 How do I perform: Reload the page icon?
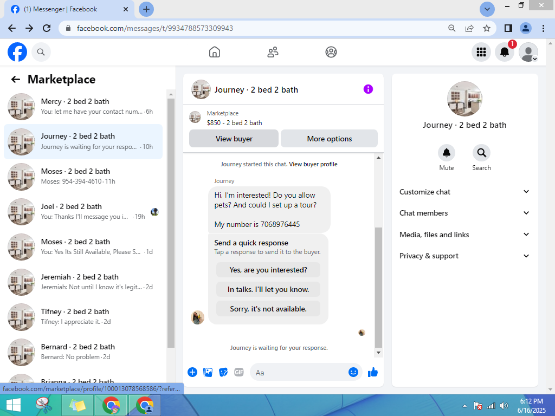point(47,28)
